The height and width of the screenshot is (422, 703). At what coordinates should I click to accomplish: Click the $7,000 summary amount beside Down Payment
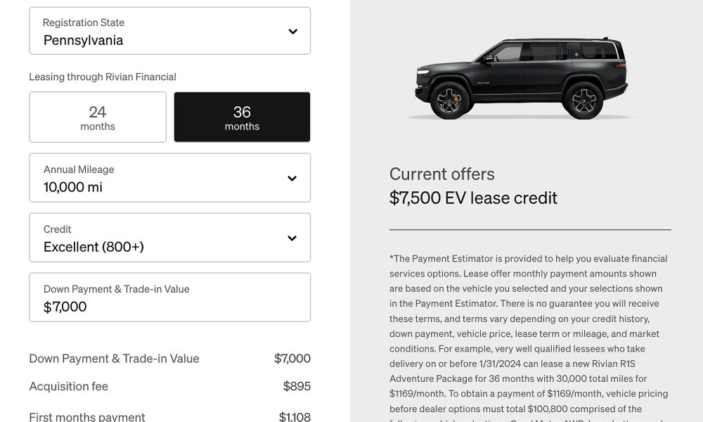292,358
